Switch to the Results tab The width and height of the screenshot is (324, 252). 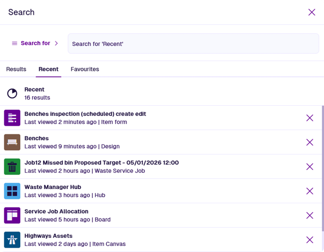[16, 69]
